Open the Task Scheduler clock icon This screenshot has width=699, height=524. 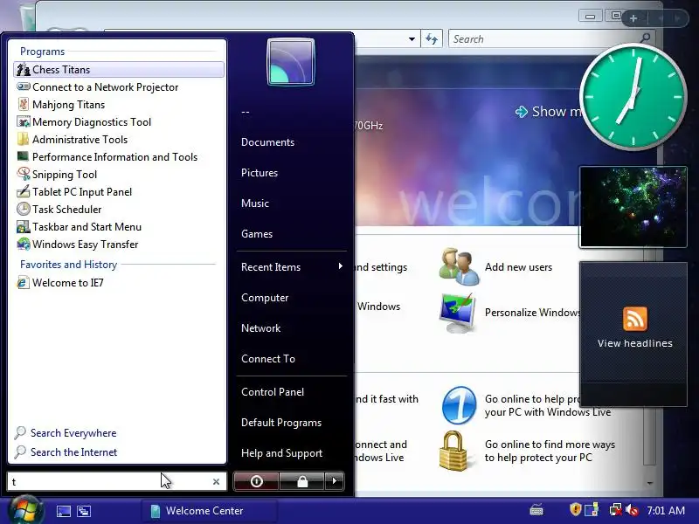point(24,209)
